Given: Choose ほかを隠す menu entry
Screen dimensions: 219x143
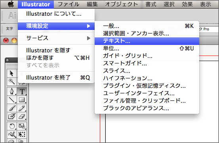Looking at the screenshot, I should click(56, 58).
